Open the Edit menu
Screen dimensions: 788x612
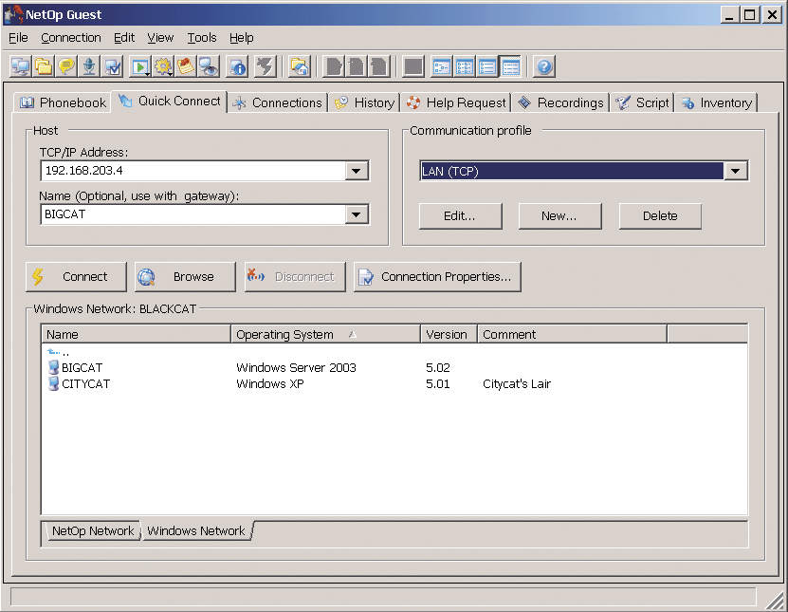(124, 38)
